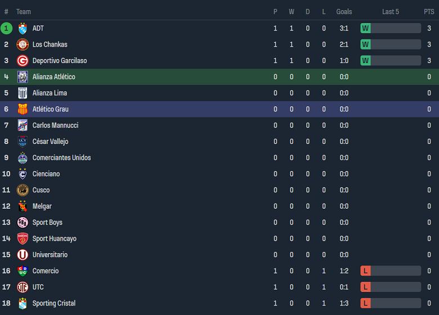Click the Goals column header
439x315 pixels.
point(344,12)
